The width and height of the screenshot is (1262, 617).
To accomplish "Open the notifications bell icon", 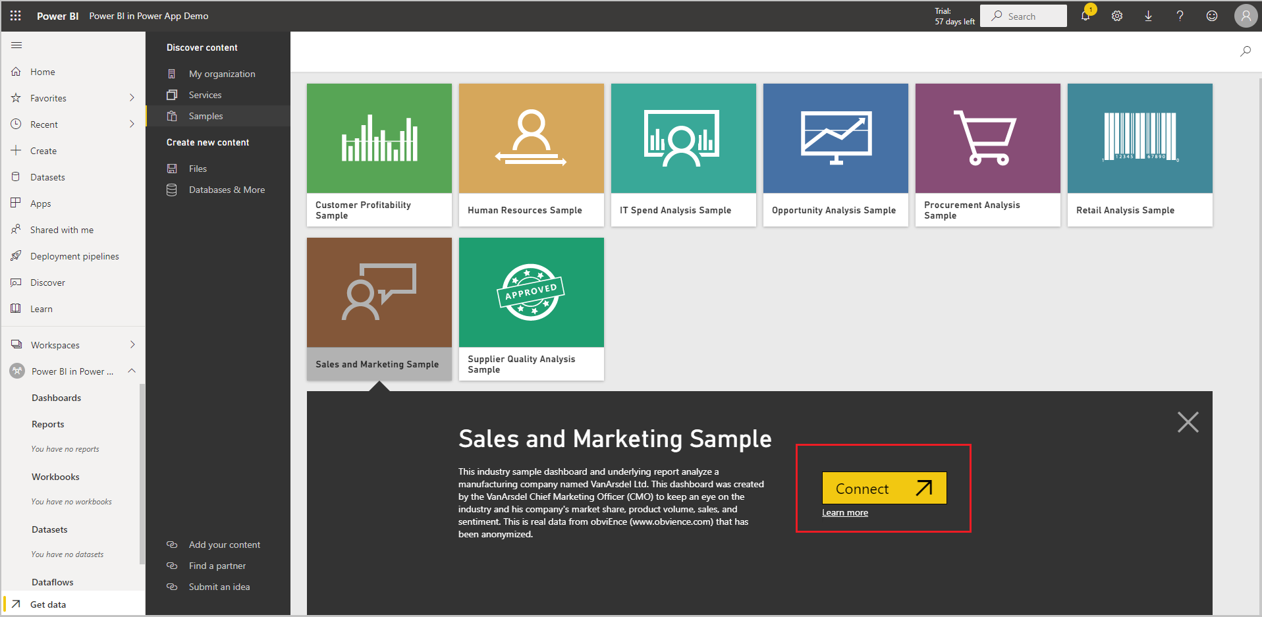I will (x=1085, y=16).
